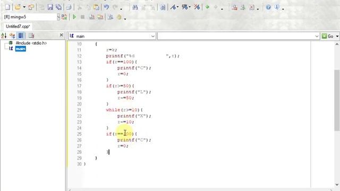Click line number 21 in the gutter

click(x=79, y=110)
